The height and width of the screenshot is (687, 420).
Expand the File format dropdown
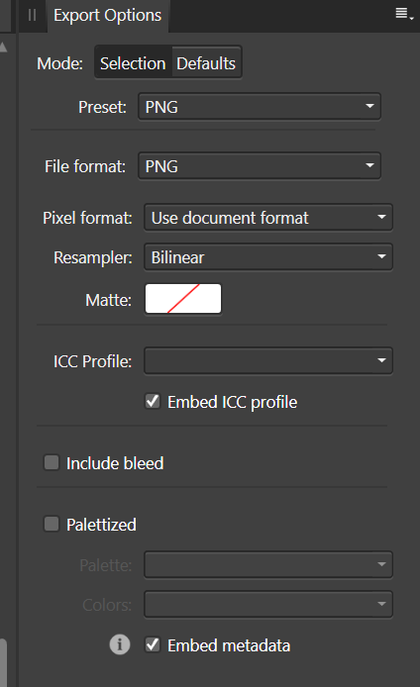tap(260, 166)
